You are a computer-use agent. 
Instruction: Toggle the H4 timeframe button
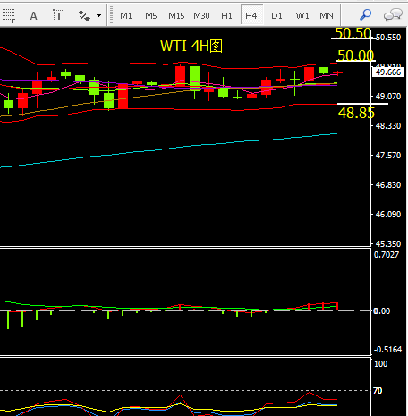[x=251, y=15]
